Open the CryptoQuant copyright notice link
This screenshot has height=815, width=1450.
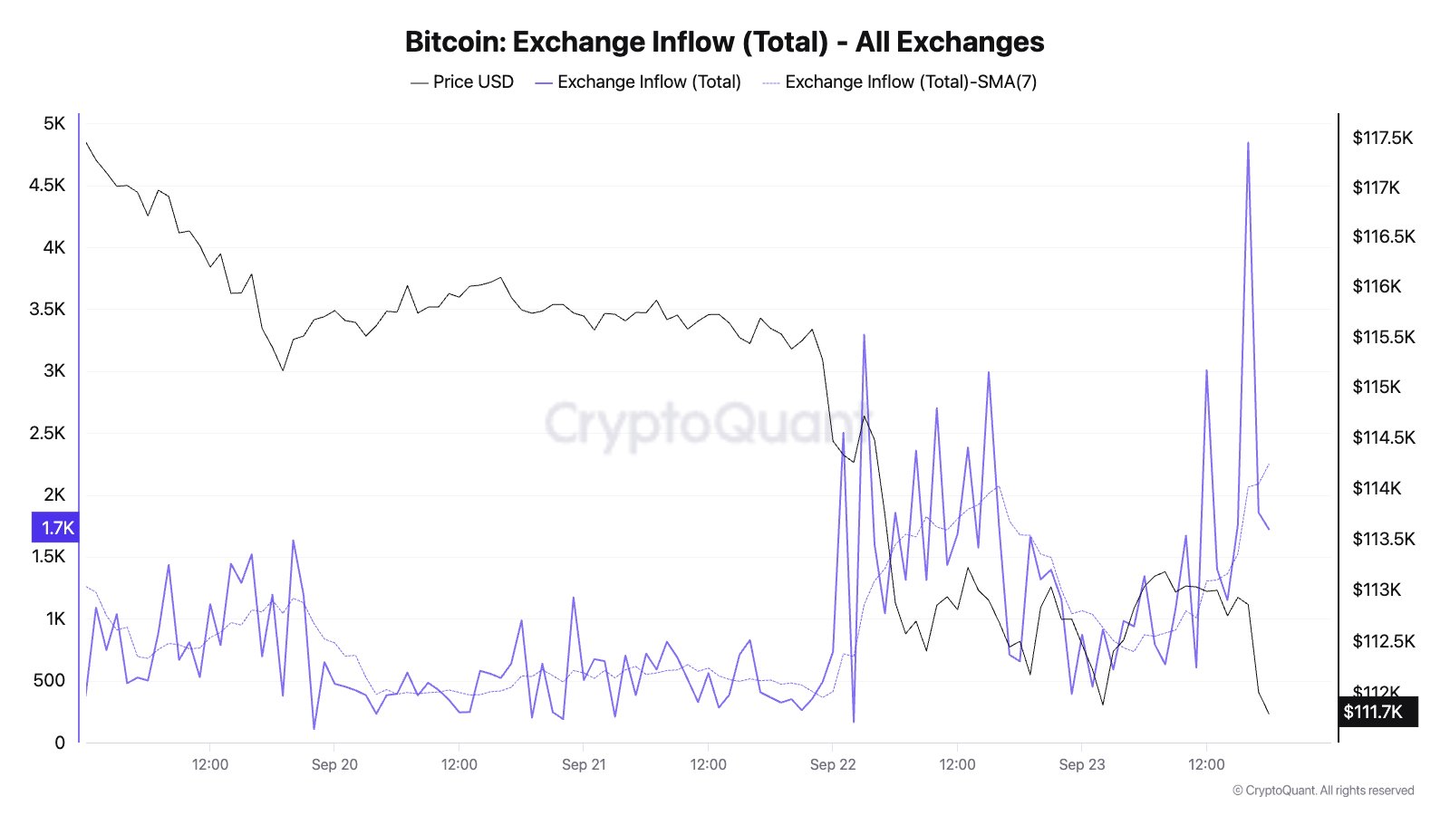(x=1323, y=791)
